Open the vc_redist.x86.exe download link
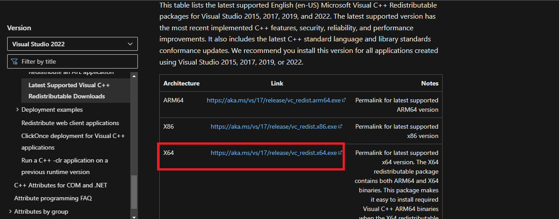 coord(273,127)
